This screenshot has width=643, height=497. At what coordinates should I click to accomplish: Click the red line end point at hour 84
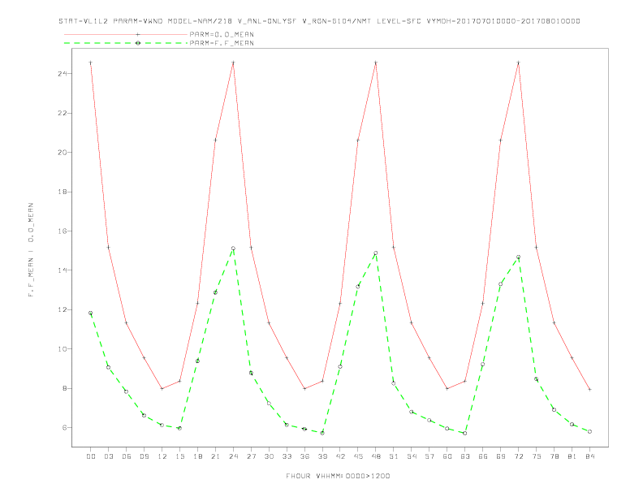589,389
